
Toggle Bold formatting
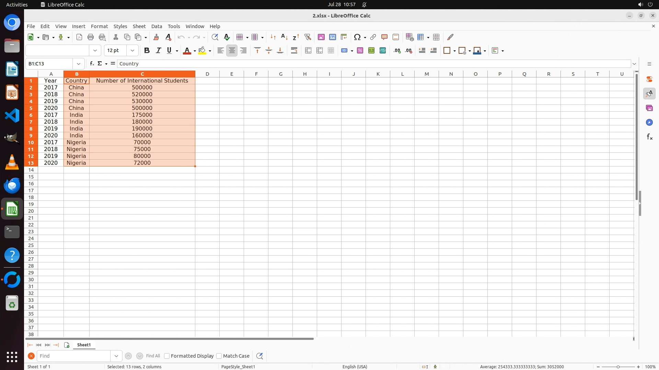pos(147,51)
